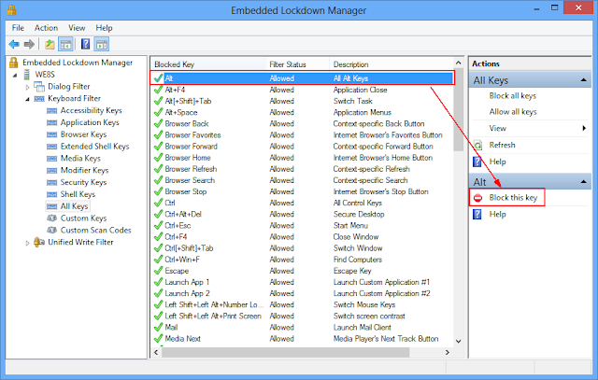The width and height of the screenshot is (598, 380).
Task: Select the Alt[+Shift]+Tab key row
Action: coord(302,101)
